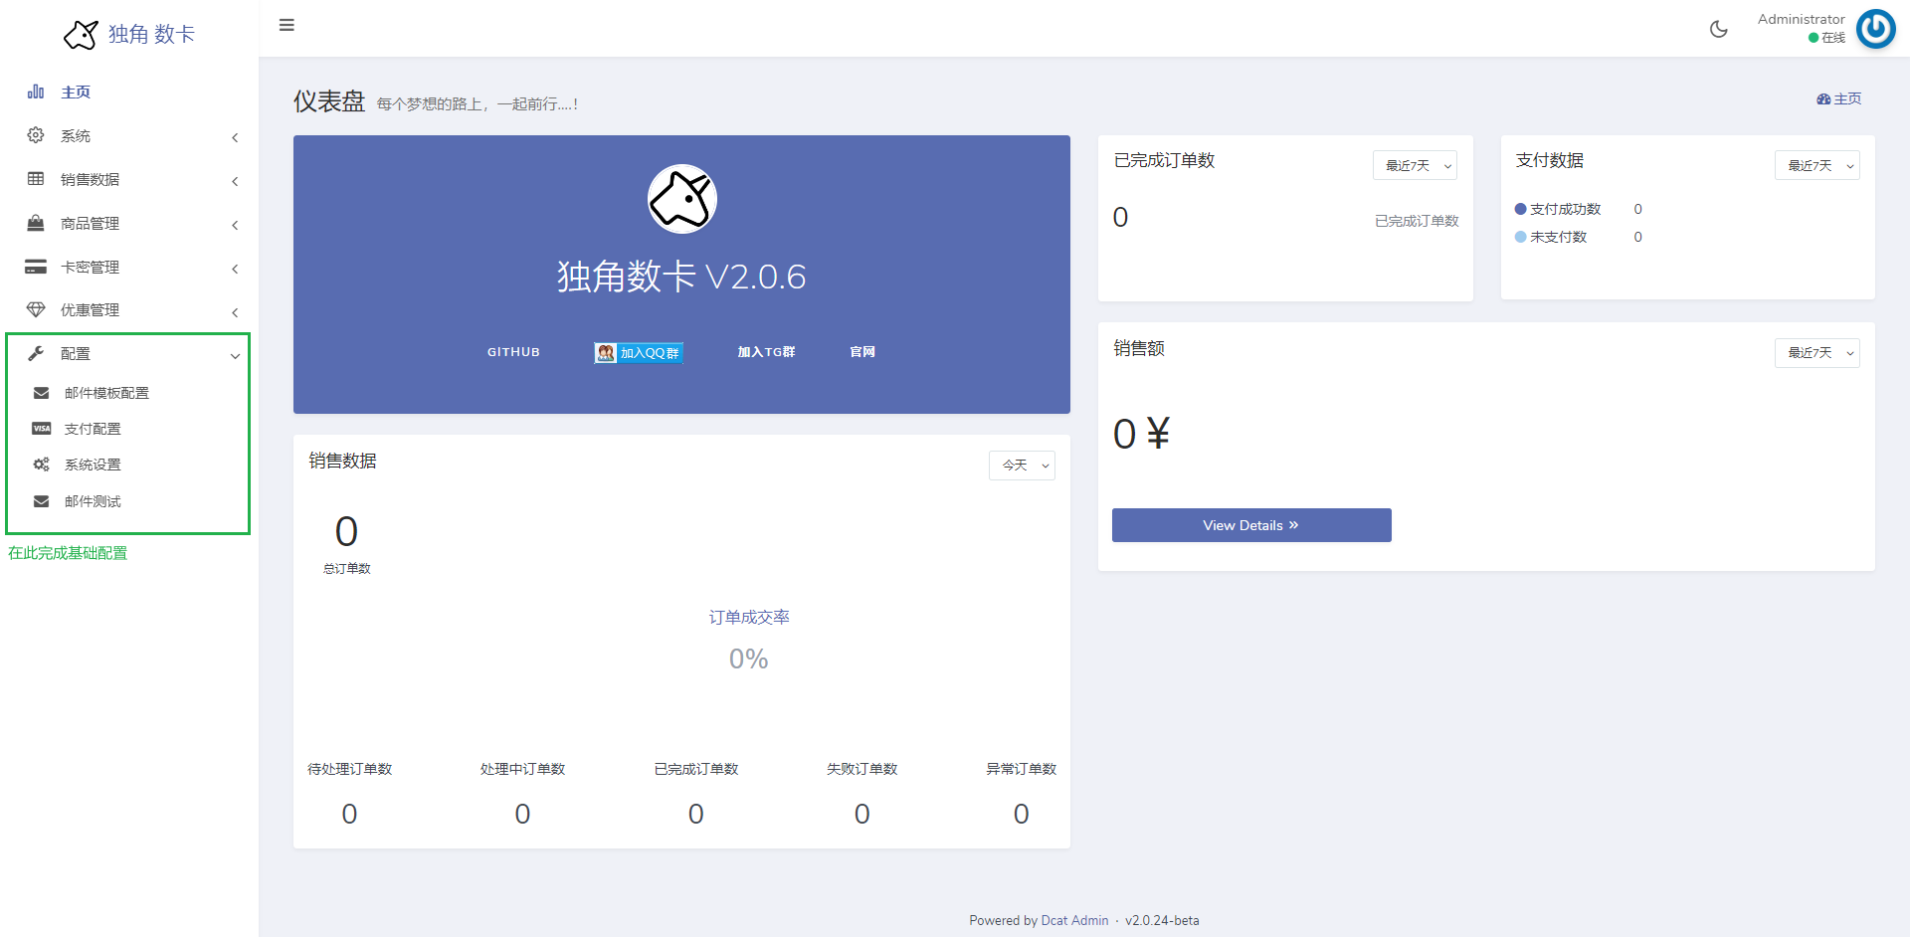Open 最近7天 dropdown in 销售额 card

(1816, 353)
